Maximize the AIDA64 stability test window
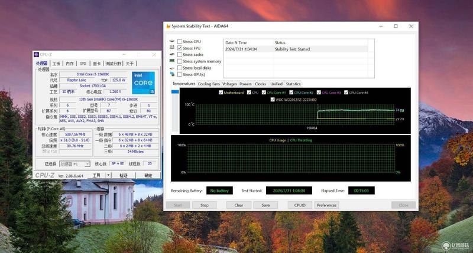The image size is (473, 253). coord(396,26)
